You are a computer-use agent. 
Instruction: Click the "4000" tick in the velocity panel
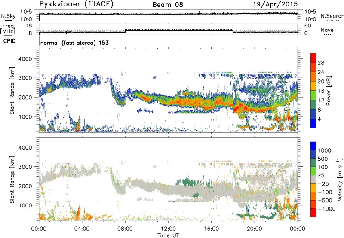25,147
